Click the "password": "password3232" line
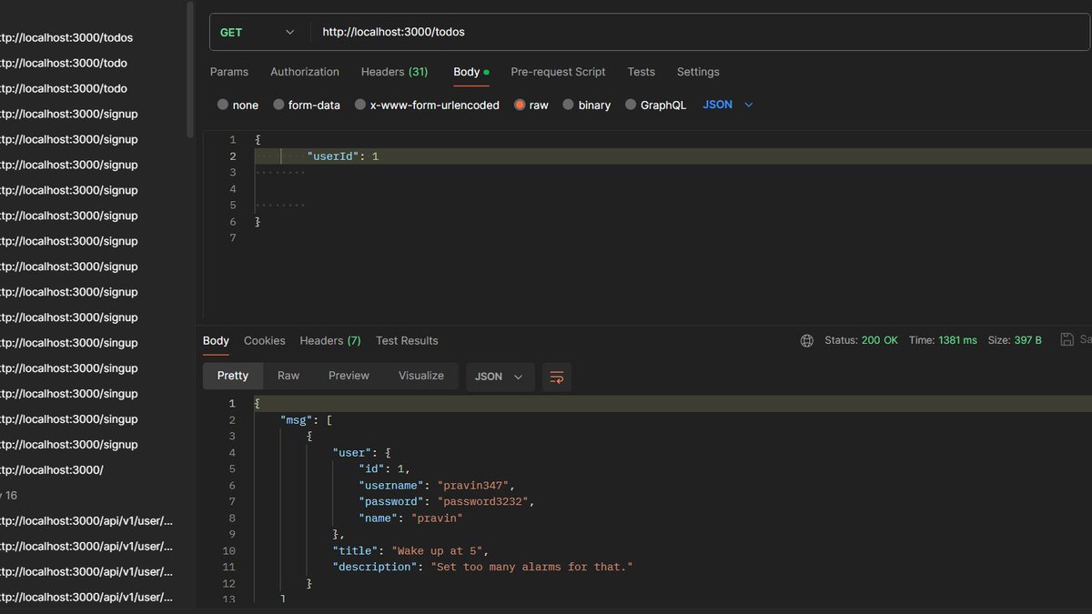The height and width of the screenshot is (614, 1092). pyautogui.click(x=447, y=502)
